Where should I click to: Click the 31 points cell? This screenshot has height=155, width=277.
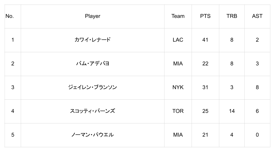pos(205,87)
